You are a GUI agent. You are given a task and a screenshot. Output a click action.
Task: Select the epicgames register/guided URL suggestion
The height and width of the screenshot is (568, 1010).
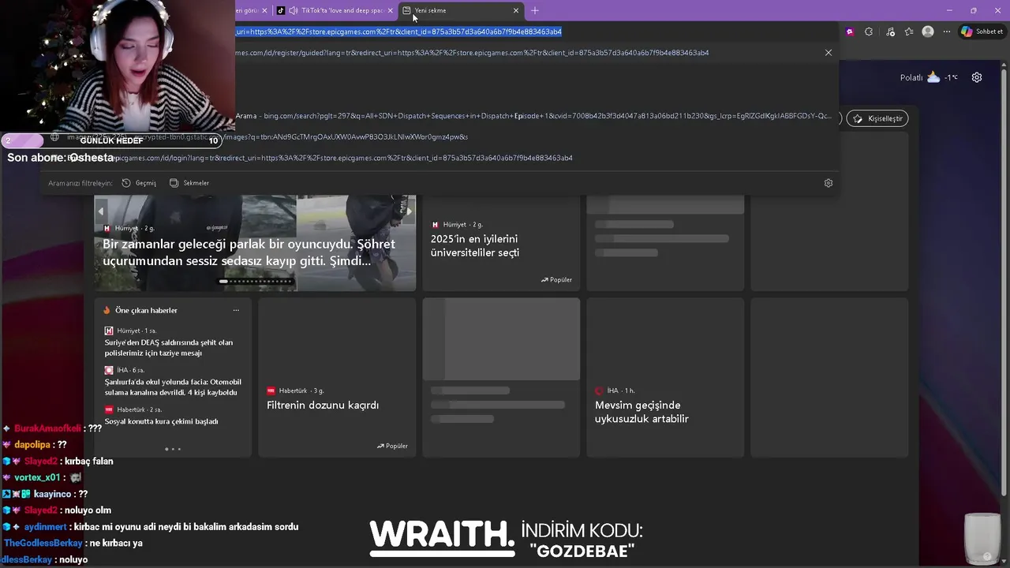tap(472, 53)
